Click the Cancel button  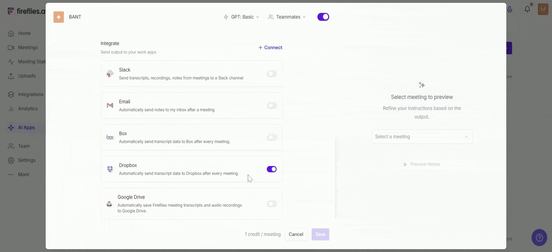(296, 234)
